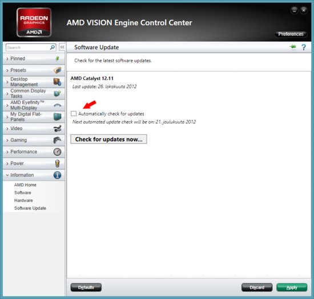Minimize the Control Center window
314x299 pixels.
click(294, 10)
